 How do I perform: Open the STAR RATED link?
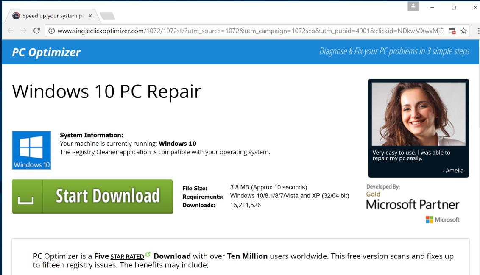click(x=127, y=257)
